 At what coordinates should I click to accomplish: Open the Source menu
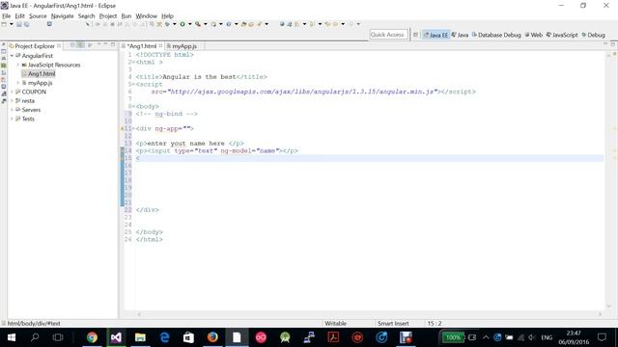[38, 16]
